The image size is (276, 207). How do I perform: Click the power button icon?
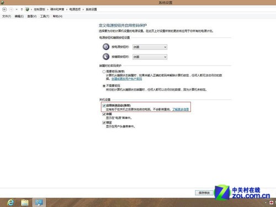point(106,47)
